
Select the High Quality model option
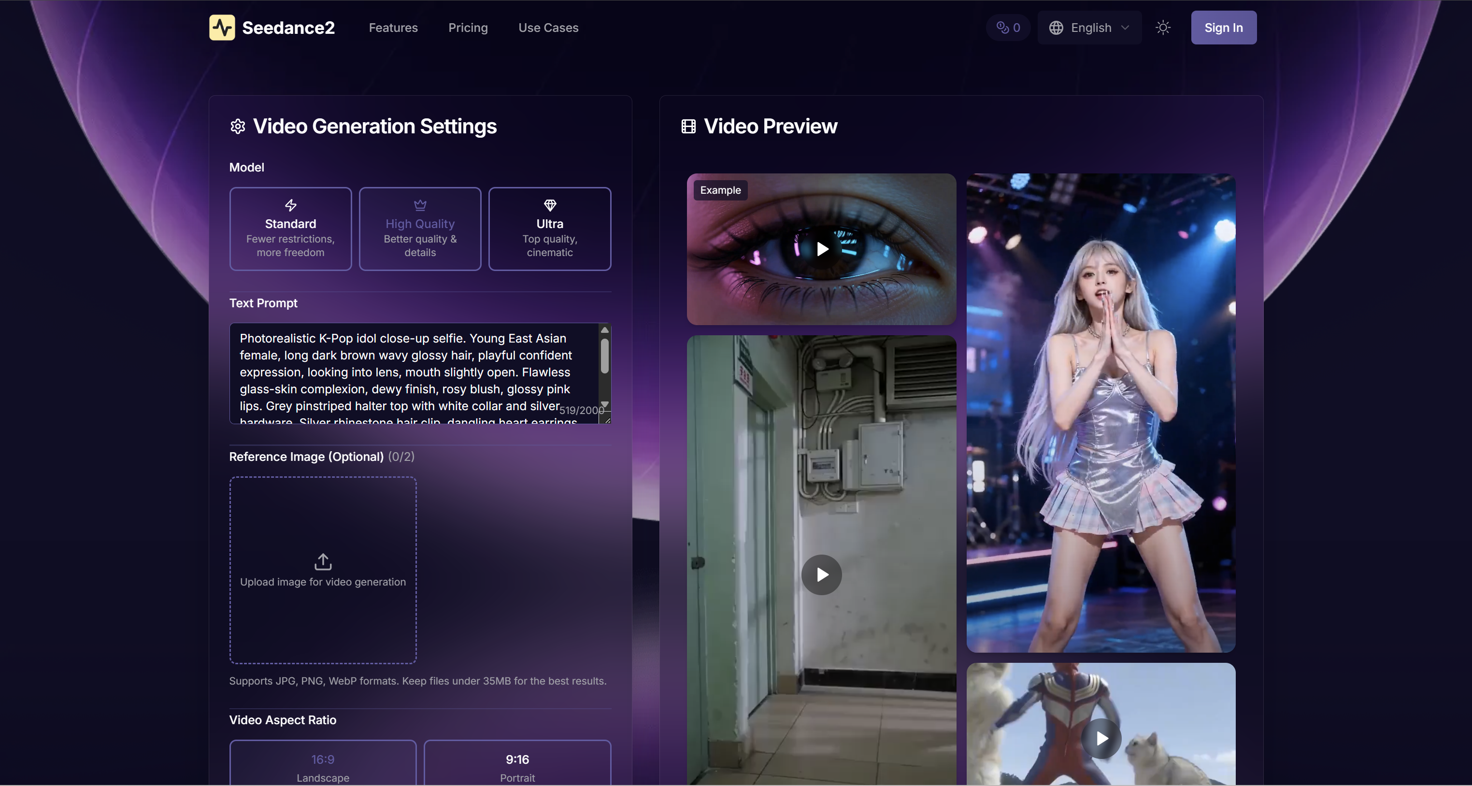420,229
